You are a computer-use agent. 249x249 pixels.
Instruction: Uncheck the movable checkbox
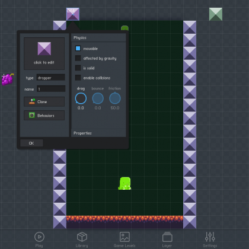pyautogui.click(x=78, y=49)
